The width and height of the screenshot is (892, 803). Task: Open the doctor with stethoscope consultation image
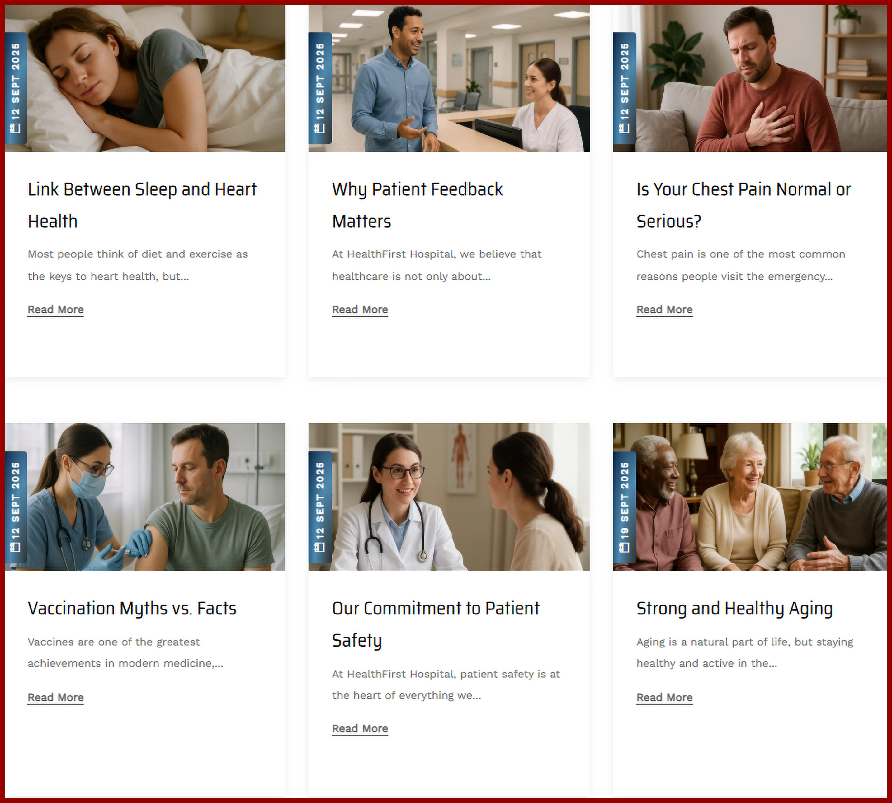449,497
